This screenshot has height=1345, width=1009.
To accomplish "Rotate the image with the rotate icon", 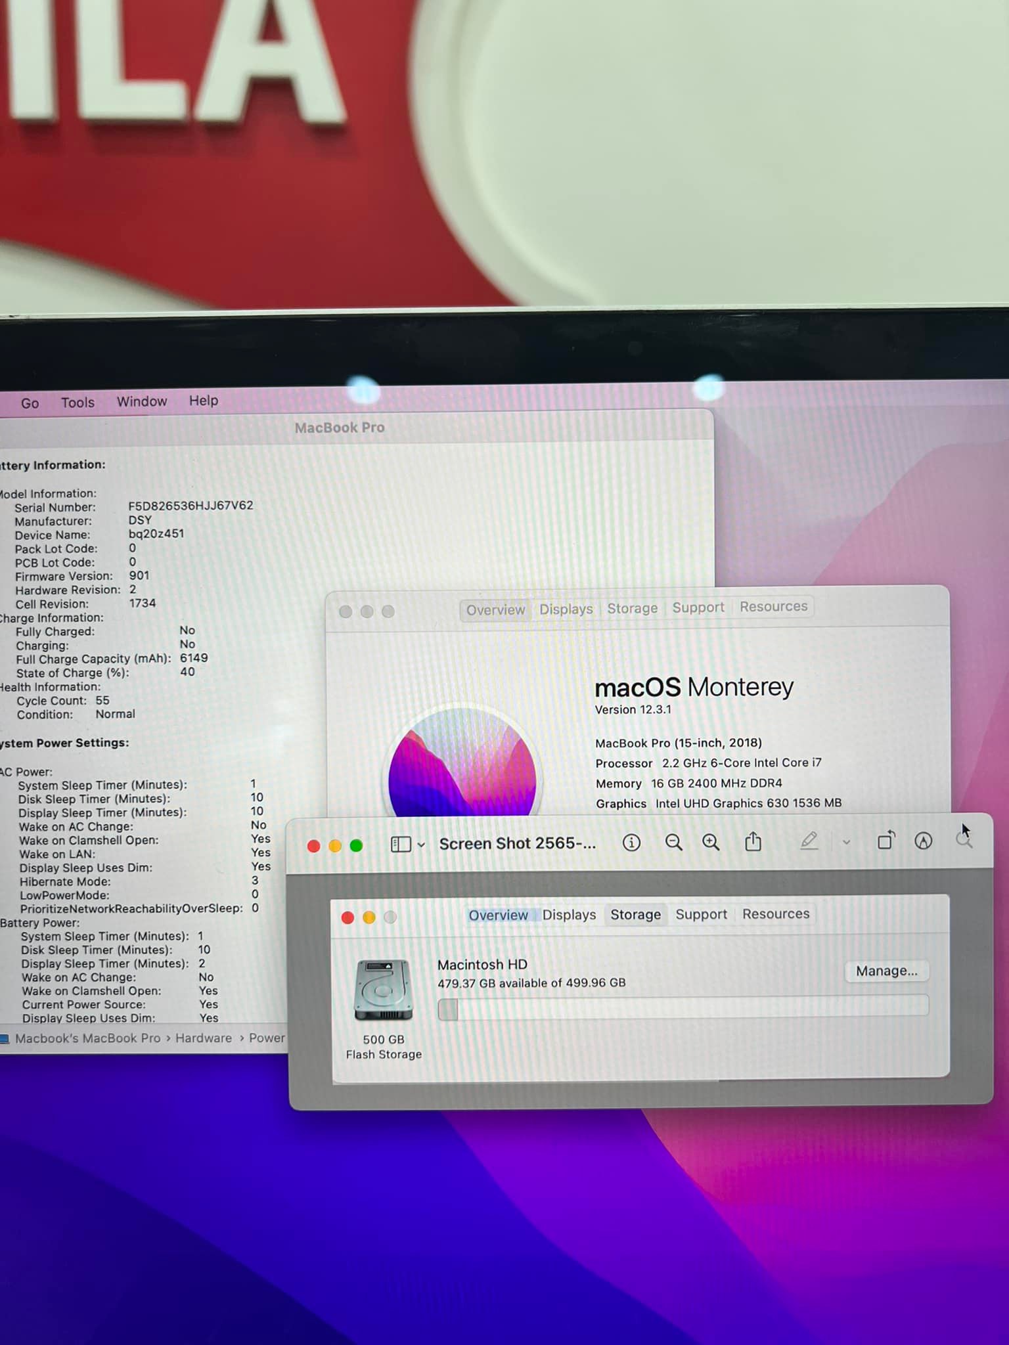I will click(x=886, y=841).
